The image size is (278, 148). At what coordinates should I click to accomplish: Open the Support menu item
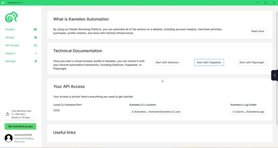click(x=10, y=53)
